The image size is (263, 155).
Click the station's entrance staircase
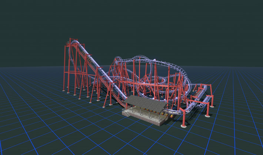click(x=127, y=114)
